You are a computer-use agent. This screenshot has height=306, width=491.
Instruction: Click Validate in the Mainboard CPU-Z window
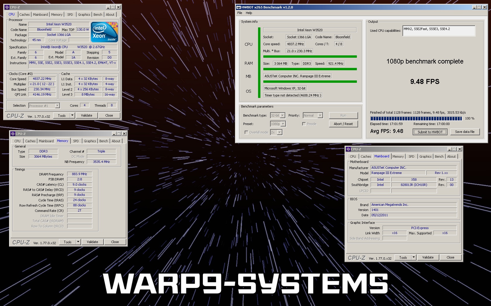pyautogui.click(x=428, y=257)
